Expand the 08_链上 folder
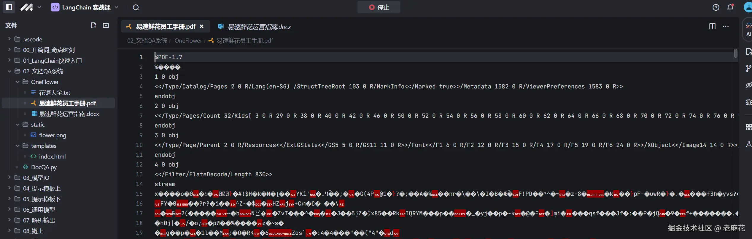Image resolution: width=752 pixels, height=239 pixels. point(9,231)
